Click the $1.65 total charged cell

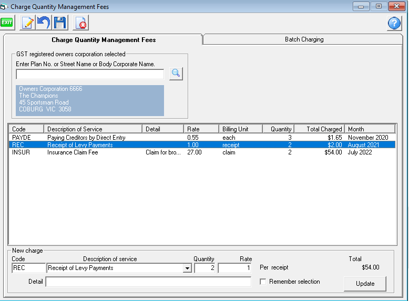pyautogui.click(x=335, y=138)
